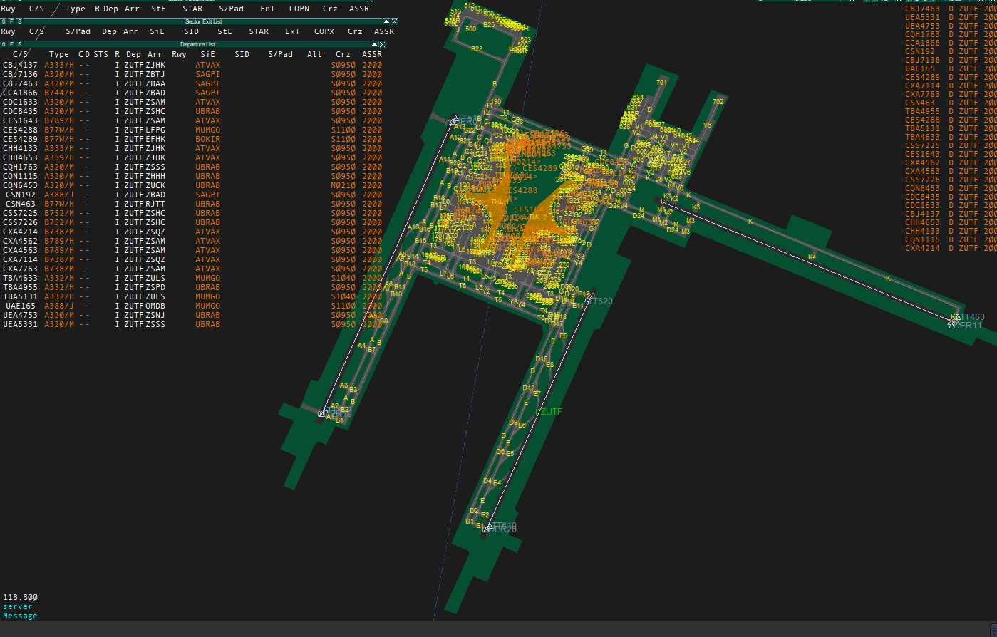Toggle the S button on Sector Exit List

pos(20,22)
